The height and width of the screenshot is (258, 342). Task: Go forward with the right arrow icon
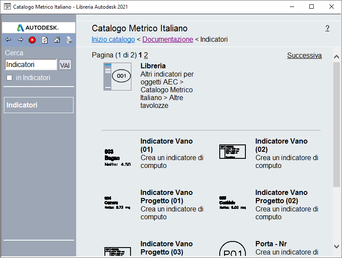(x=20, y=40)
